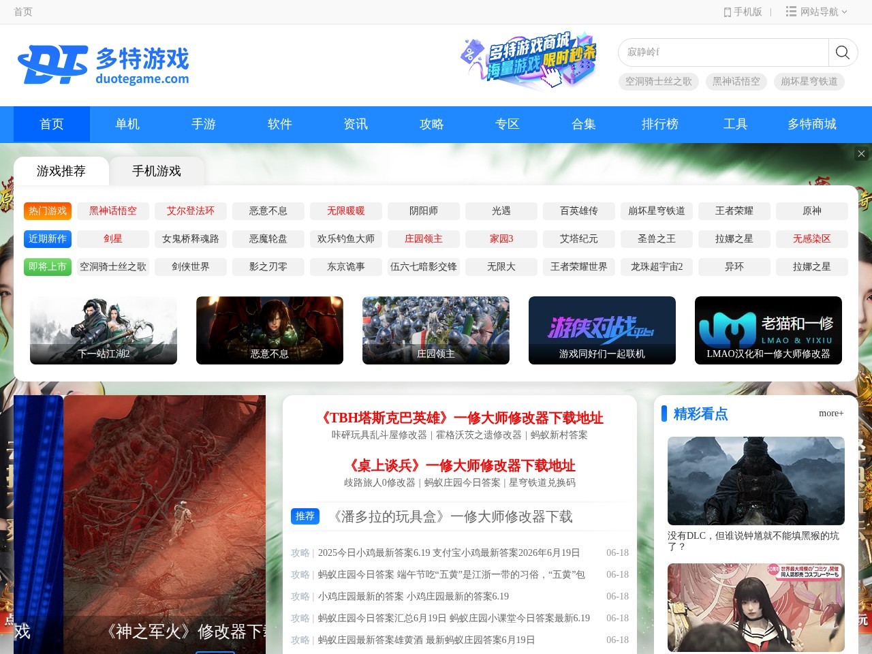This screenshot has width=872, height=654.
Task: Open the 攻略 navigation item
Action: (x=432, y=124)
